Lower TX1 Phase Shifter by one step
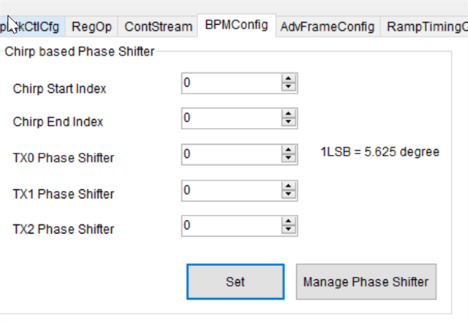The width and height of the screenshot is (468, 323). coord(289,194)
